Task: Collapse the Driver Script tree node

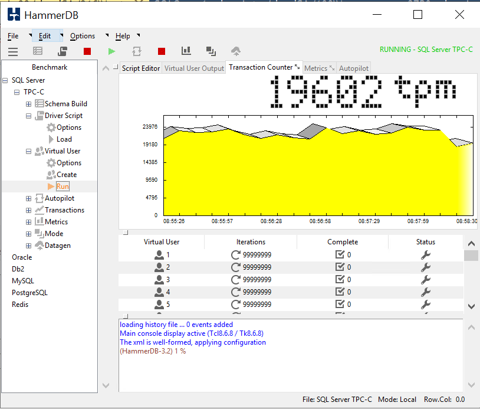Action: [x=28, y=116]
